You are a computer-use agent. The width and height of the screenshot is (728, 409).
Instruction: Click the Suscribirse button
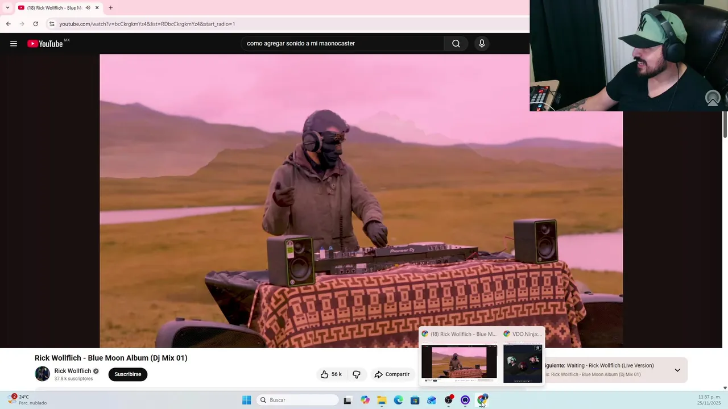(128, 374)
